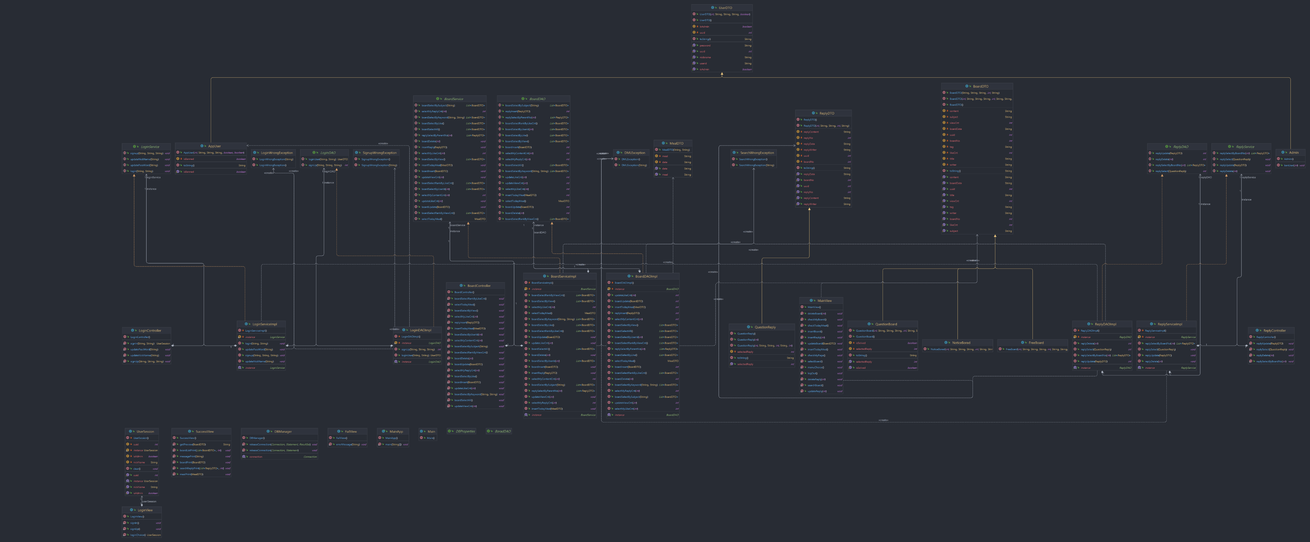Screen dimensions: 1310x542
Task: Click the class icon beside ReplyDTO
Action: (x=813, y=113)
